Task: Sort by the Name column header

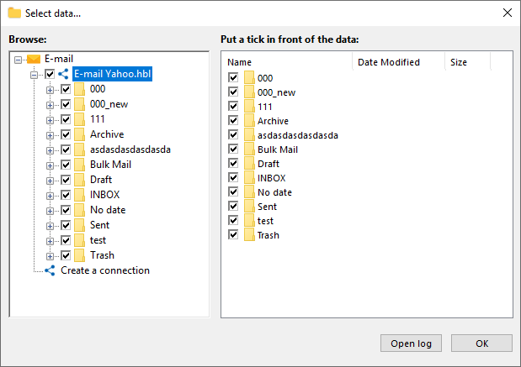Action: [286, 62]
